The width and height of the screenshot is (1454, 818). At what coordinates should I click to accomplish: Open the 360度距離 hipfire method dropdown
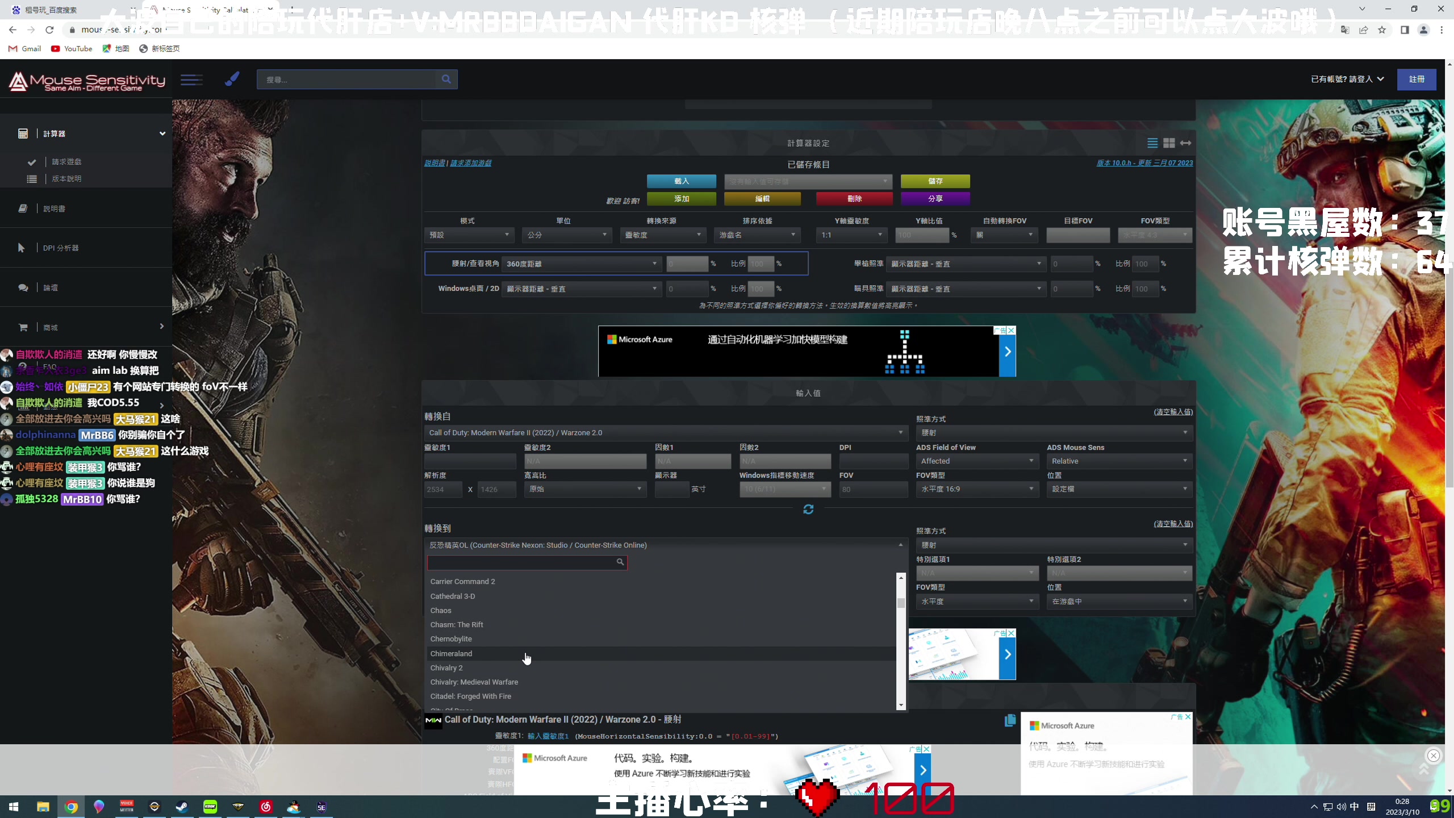(581, 264)
